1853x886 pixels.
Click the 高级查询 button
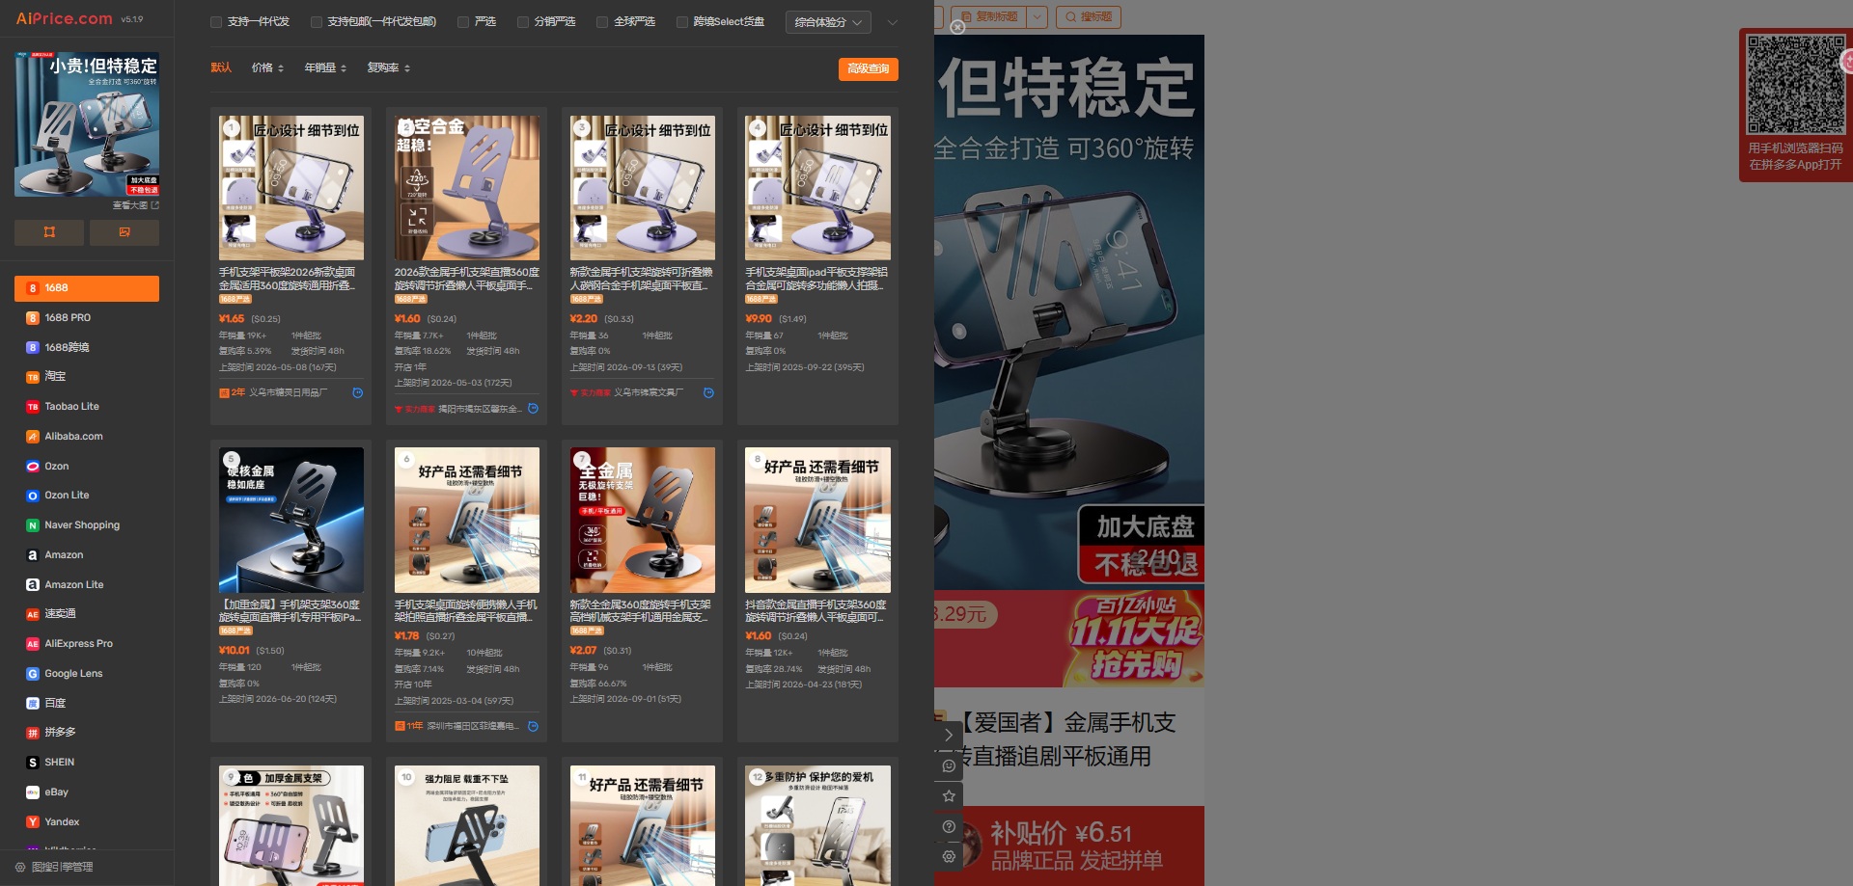click(869, 69)
